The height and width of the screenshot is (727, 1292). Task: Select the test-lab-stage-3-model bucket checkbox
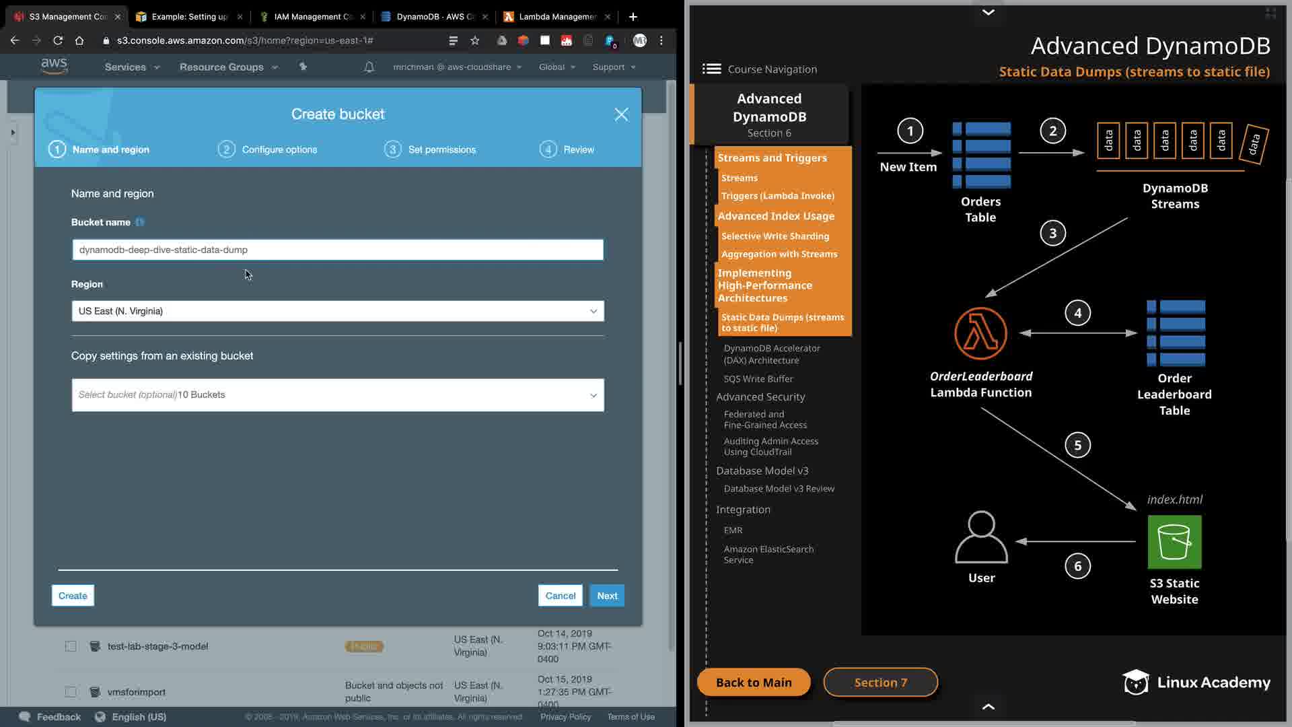pos(71,646)
